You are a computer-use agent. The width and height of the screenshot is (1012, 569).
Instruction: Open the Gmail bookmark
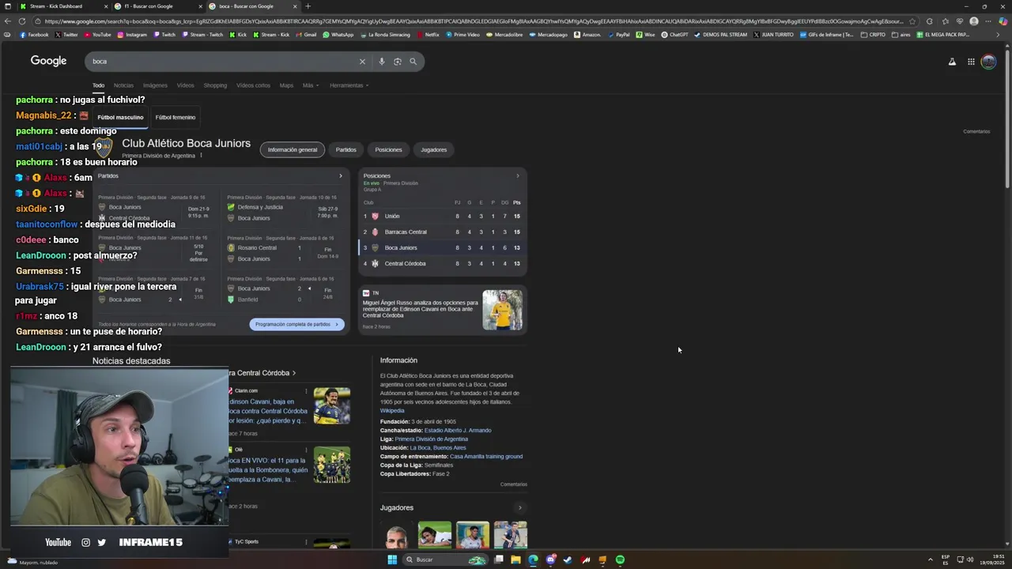[x=306, y=35]
